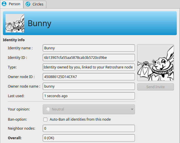This screenshot has height=143, width=180.
Task: Switch to the Person tab
Action: 12,4
